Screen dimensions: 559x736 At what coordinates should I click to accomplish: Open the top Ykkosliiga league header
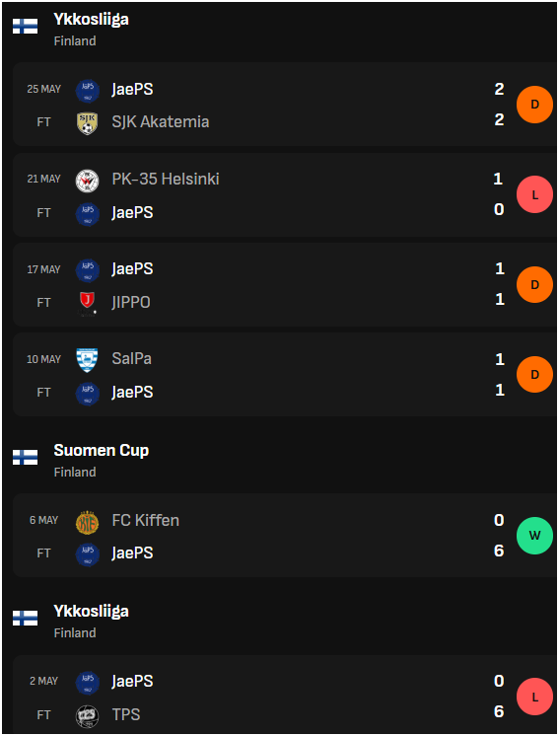[91, 20]
